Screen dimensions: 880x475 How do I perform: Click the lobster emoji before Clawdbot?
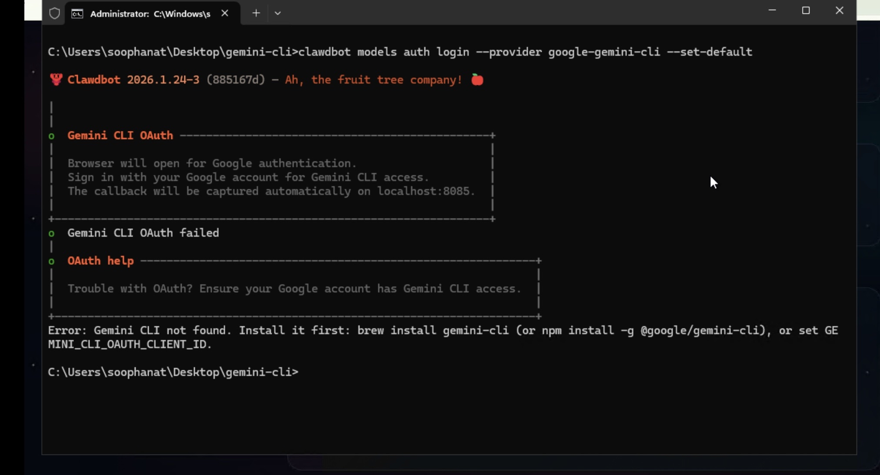point(56,80)
